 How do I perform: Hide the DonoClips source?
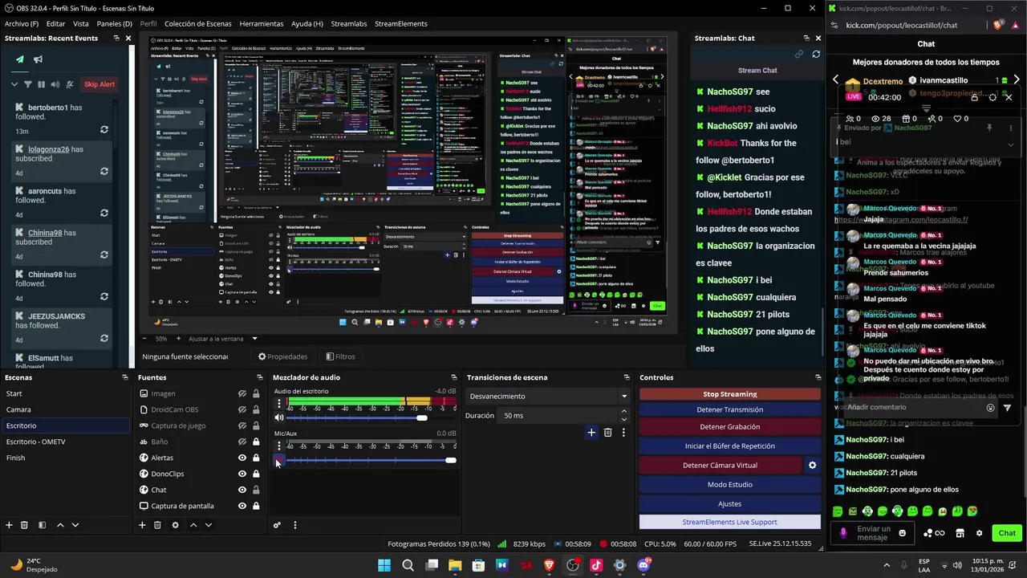[242, 474]
